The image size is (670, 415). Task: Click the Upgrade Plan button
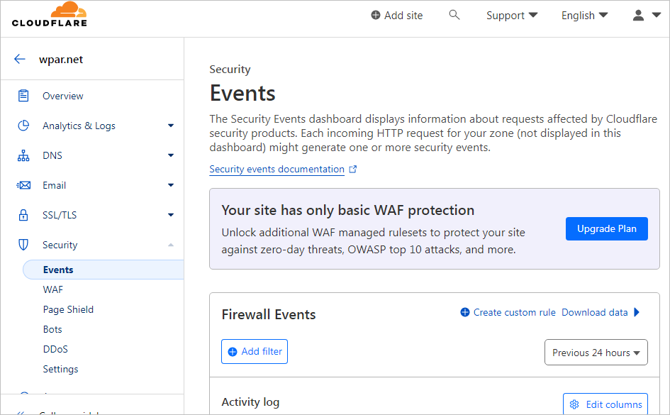pos(606,228)
